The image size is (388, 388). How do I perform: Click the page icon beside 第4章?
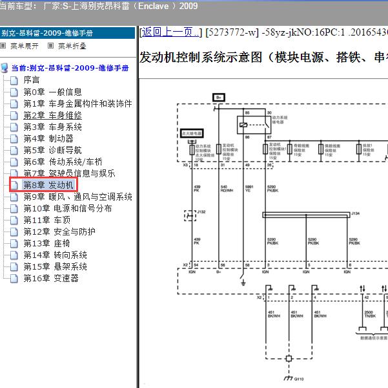[14, 138]
